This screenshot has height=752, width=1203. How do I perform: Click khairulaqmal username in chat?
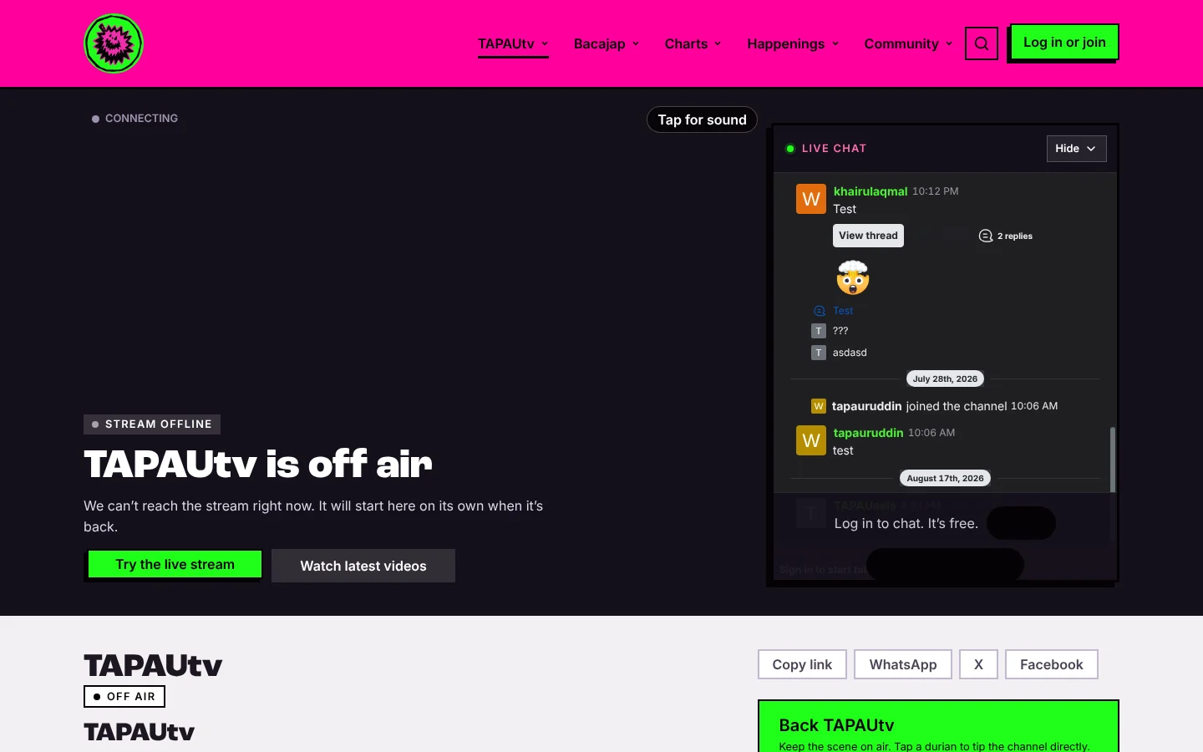(x=871, y=191)
